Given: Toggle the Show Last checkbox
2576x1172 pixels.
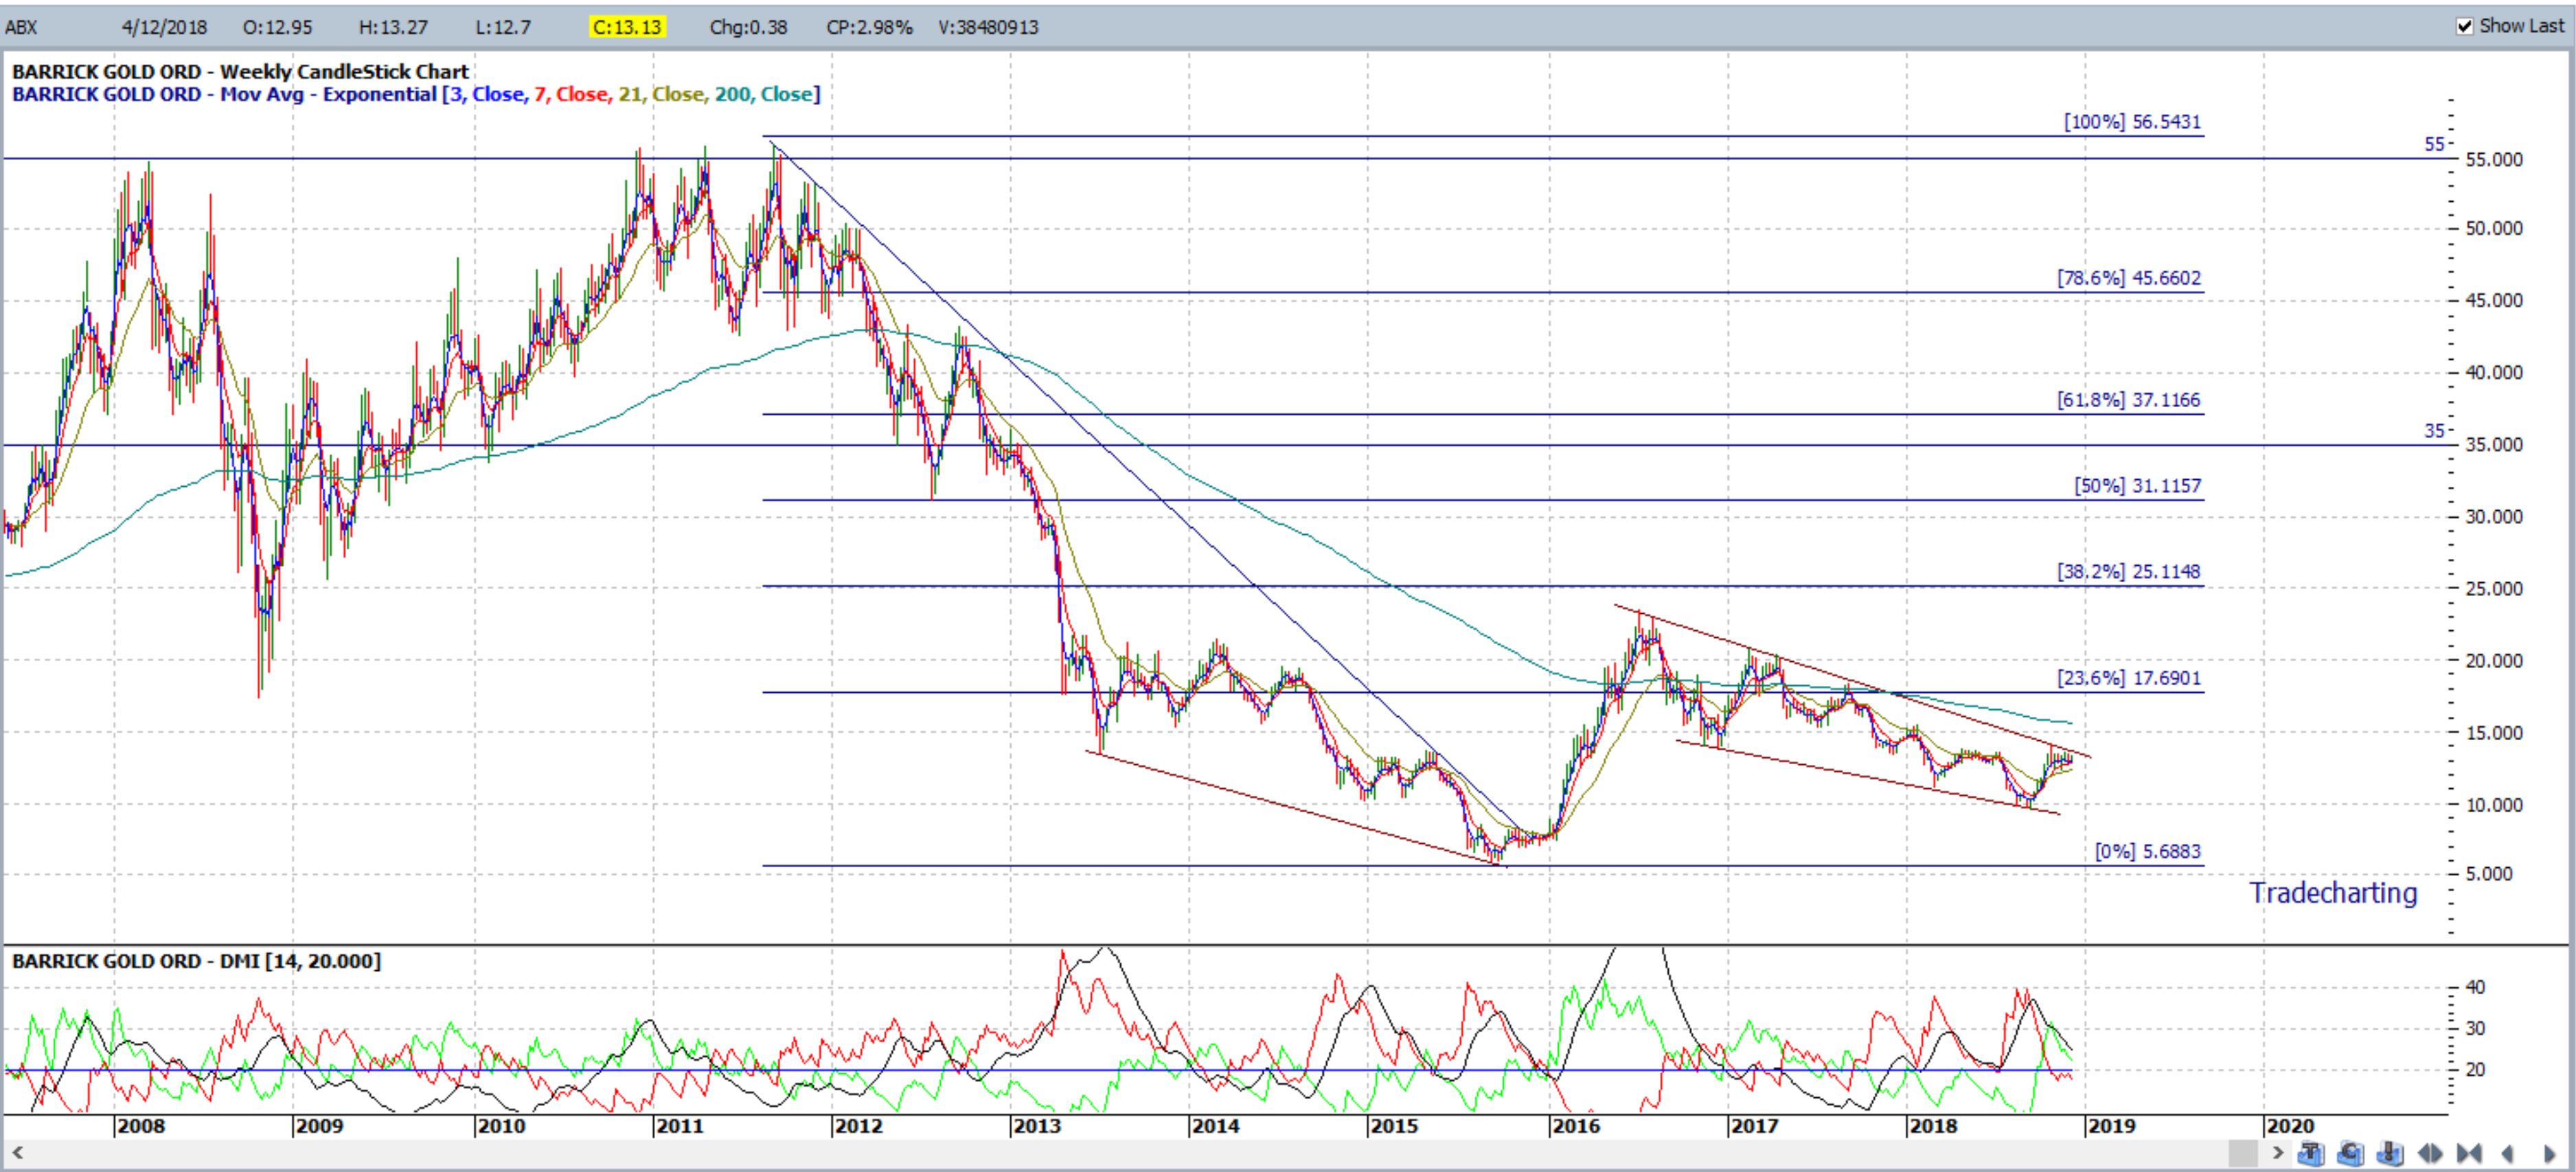Looking at the screenshot, I should coord(2465,26).
